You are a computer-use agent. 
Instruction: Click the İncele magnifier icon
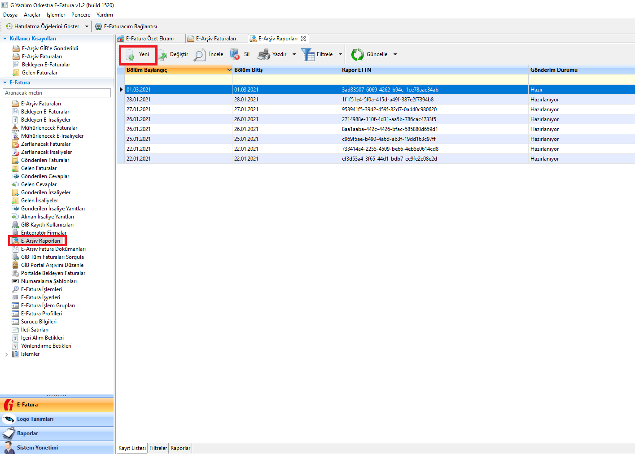[x=200, y=55]
